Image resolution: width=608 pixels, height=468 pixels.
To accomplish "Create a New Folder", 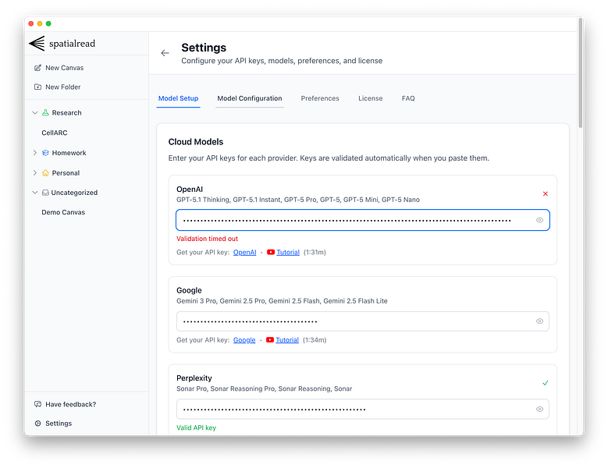I will pyautogui.click(x=62, y=87).
